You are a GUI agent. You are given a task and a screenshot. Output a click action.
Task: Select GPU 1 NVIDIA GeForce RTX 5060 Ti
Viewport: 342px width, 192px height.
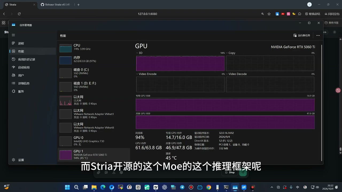[94, 155]
